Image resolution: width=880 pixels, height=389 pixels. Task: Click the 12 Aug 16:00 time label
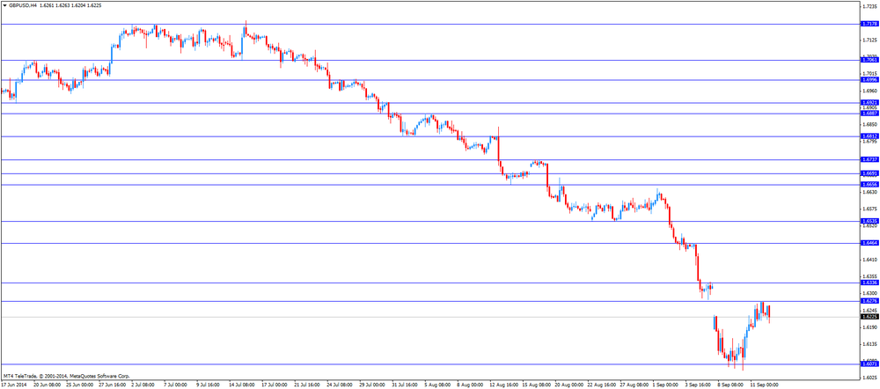pyautogui.click(x=502, y=385)
